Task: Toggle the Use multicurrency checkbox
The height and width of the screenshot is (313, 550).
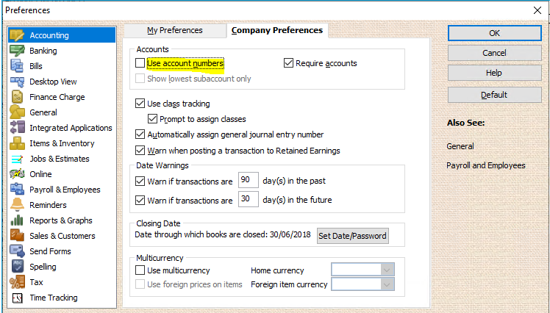Action: coord(140,270)
